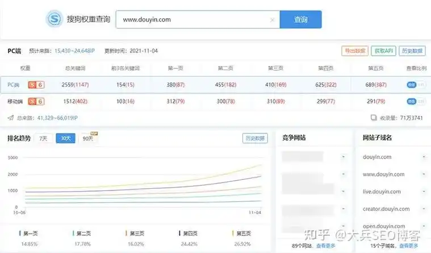Toggle the 第一页 chart legend item
Screen dimensions: 431x253
coord(28,234)
